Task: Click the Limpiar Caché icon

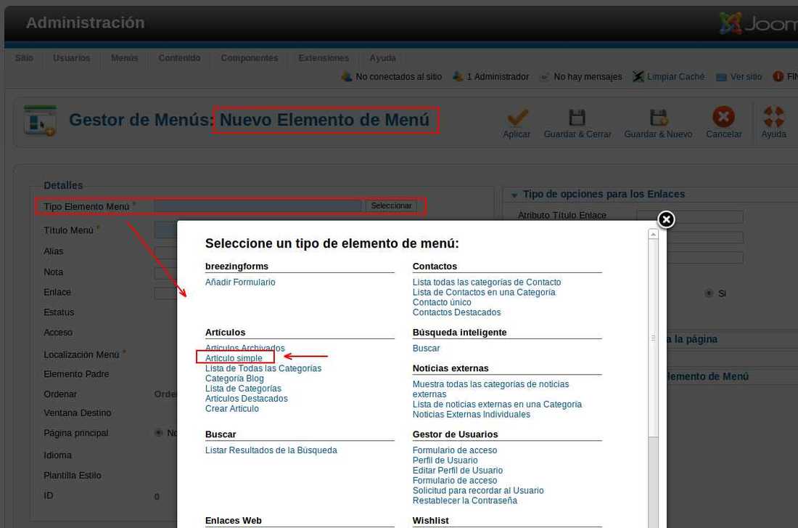Action: click(638, 76)
